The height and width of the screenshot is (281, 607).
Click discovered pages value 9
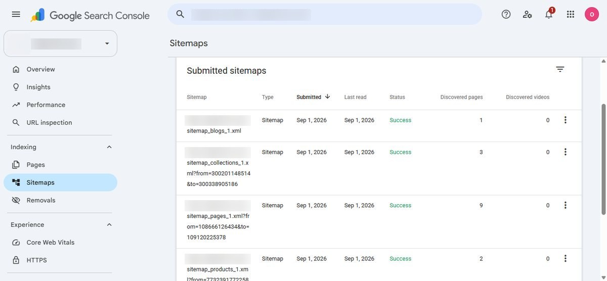pyautogui.click(x=481, y=205)
